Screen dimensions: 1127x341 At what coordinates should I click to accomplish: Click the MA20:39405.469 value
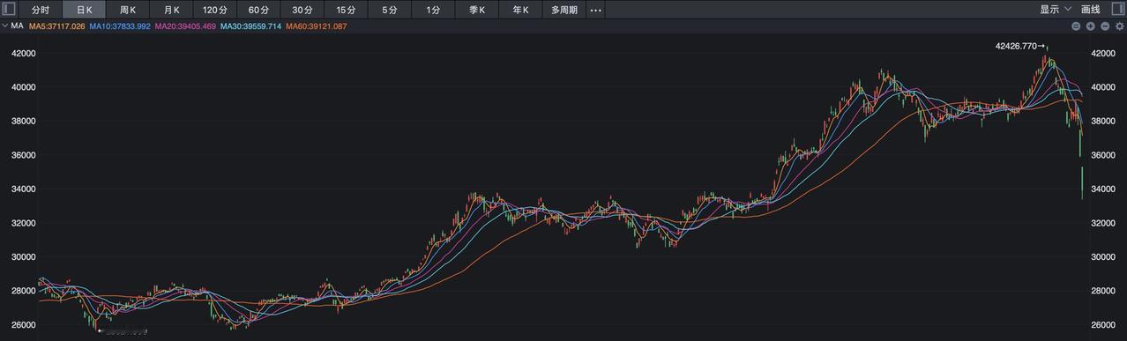185,26
